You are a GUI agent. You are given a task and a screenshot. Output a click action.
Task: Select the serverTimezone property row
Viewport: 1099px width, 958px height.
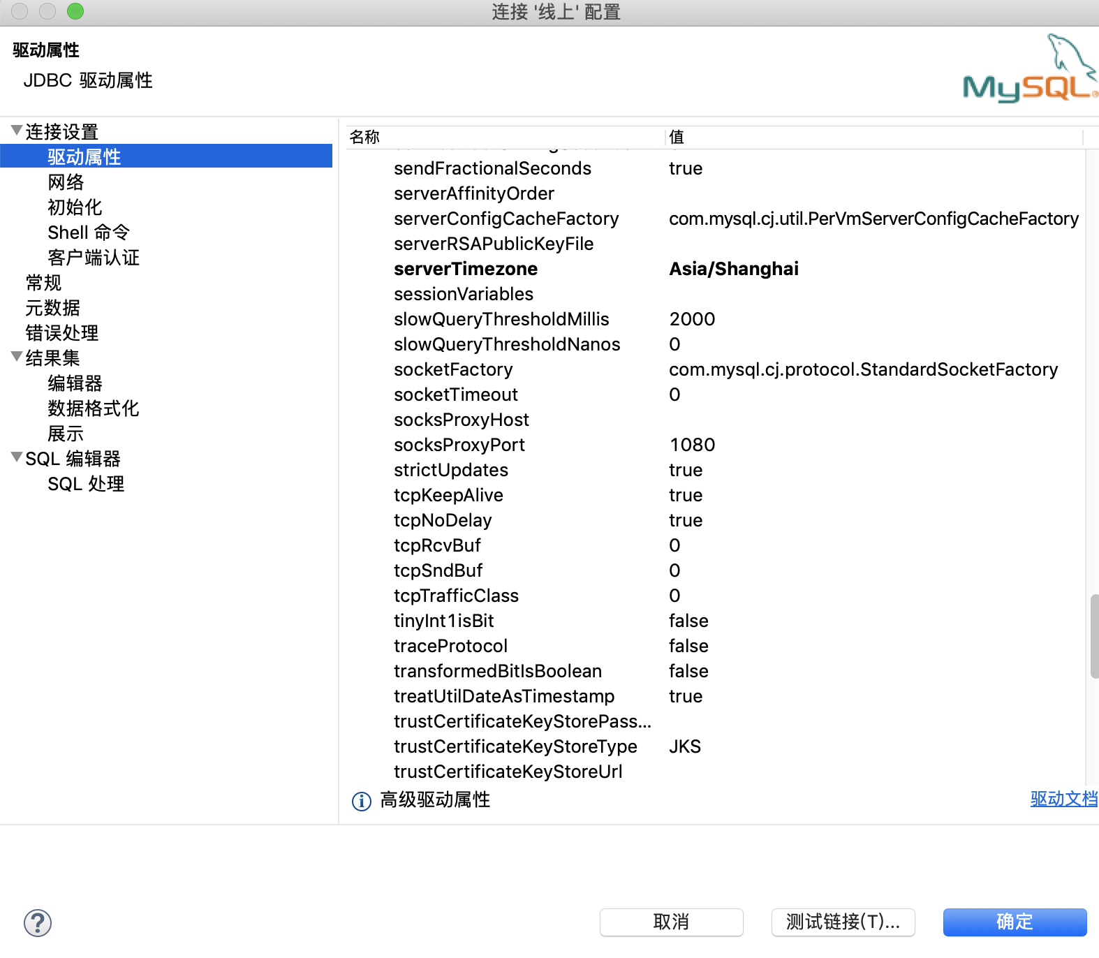pyautogui.click(x=466, y=269)
